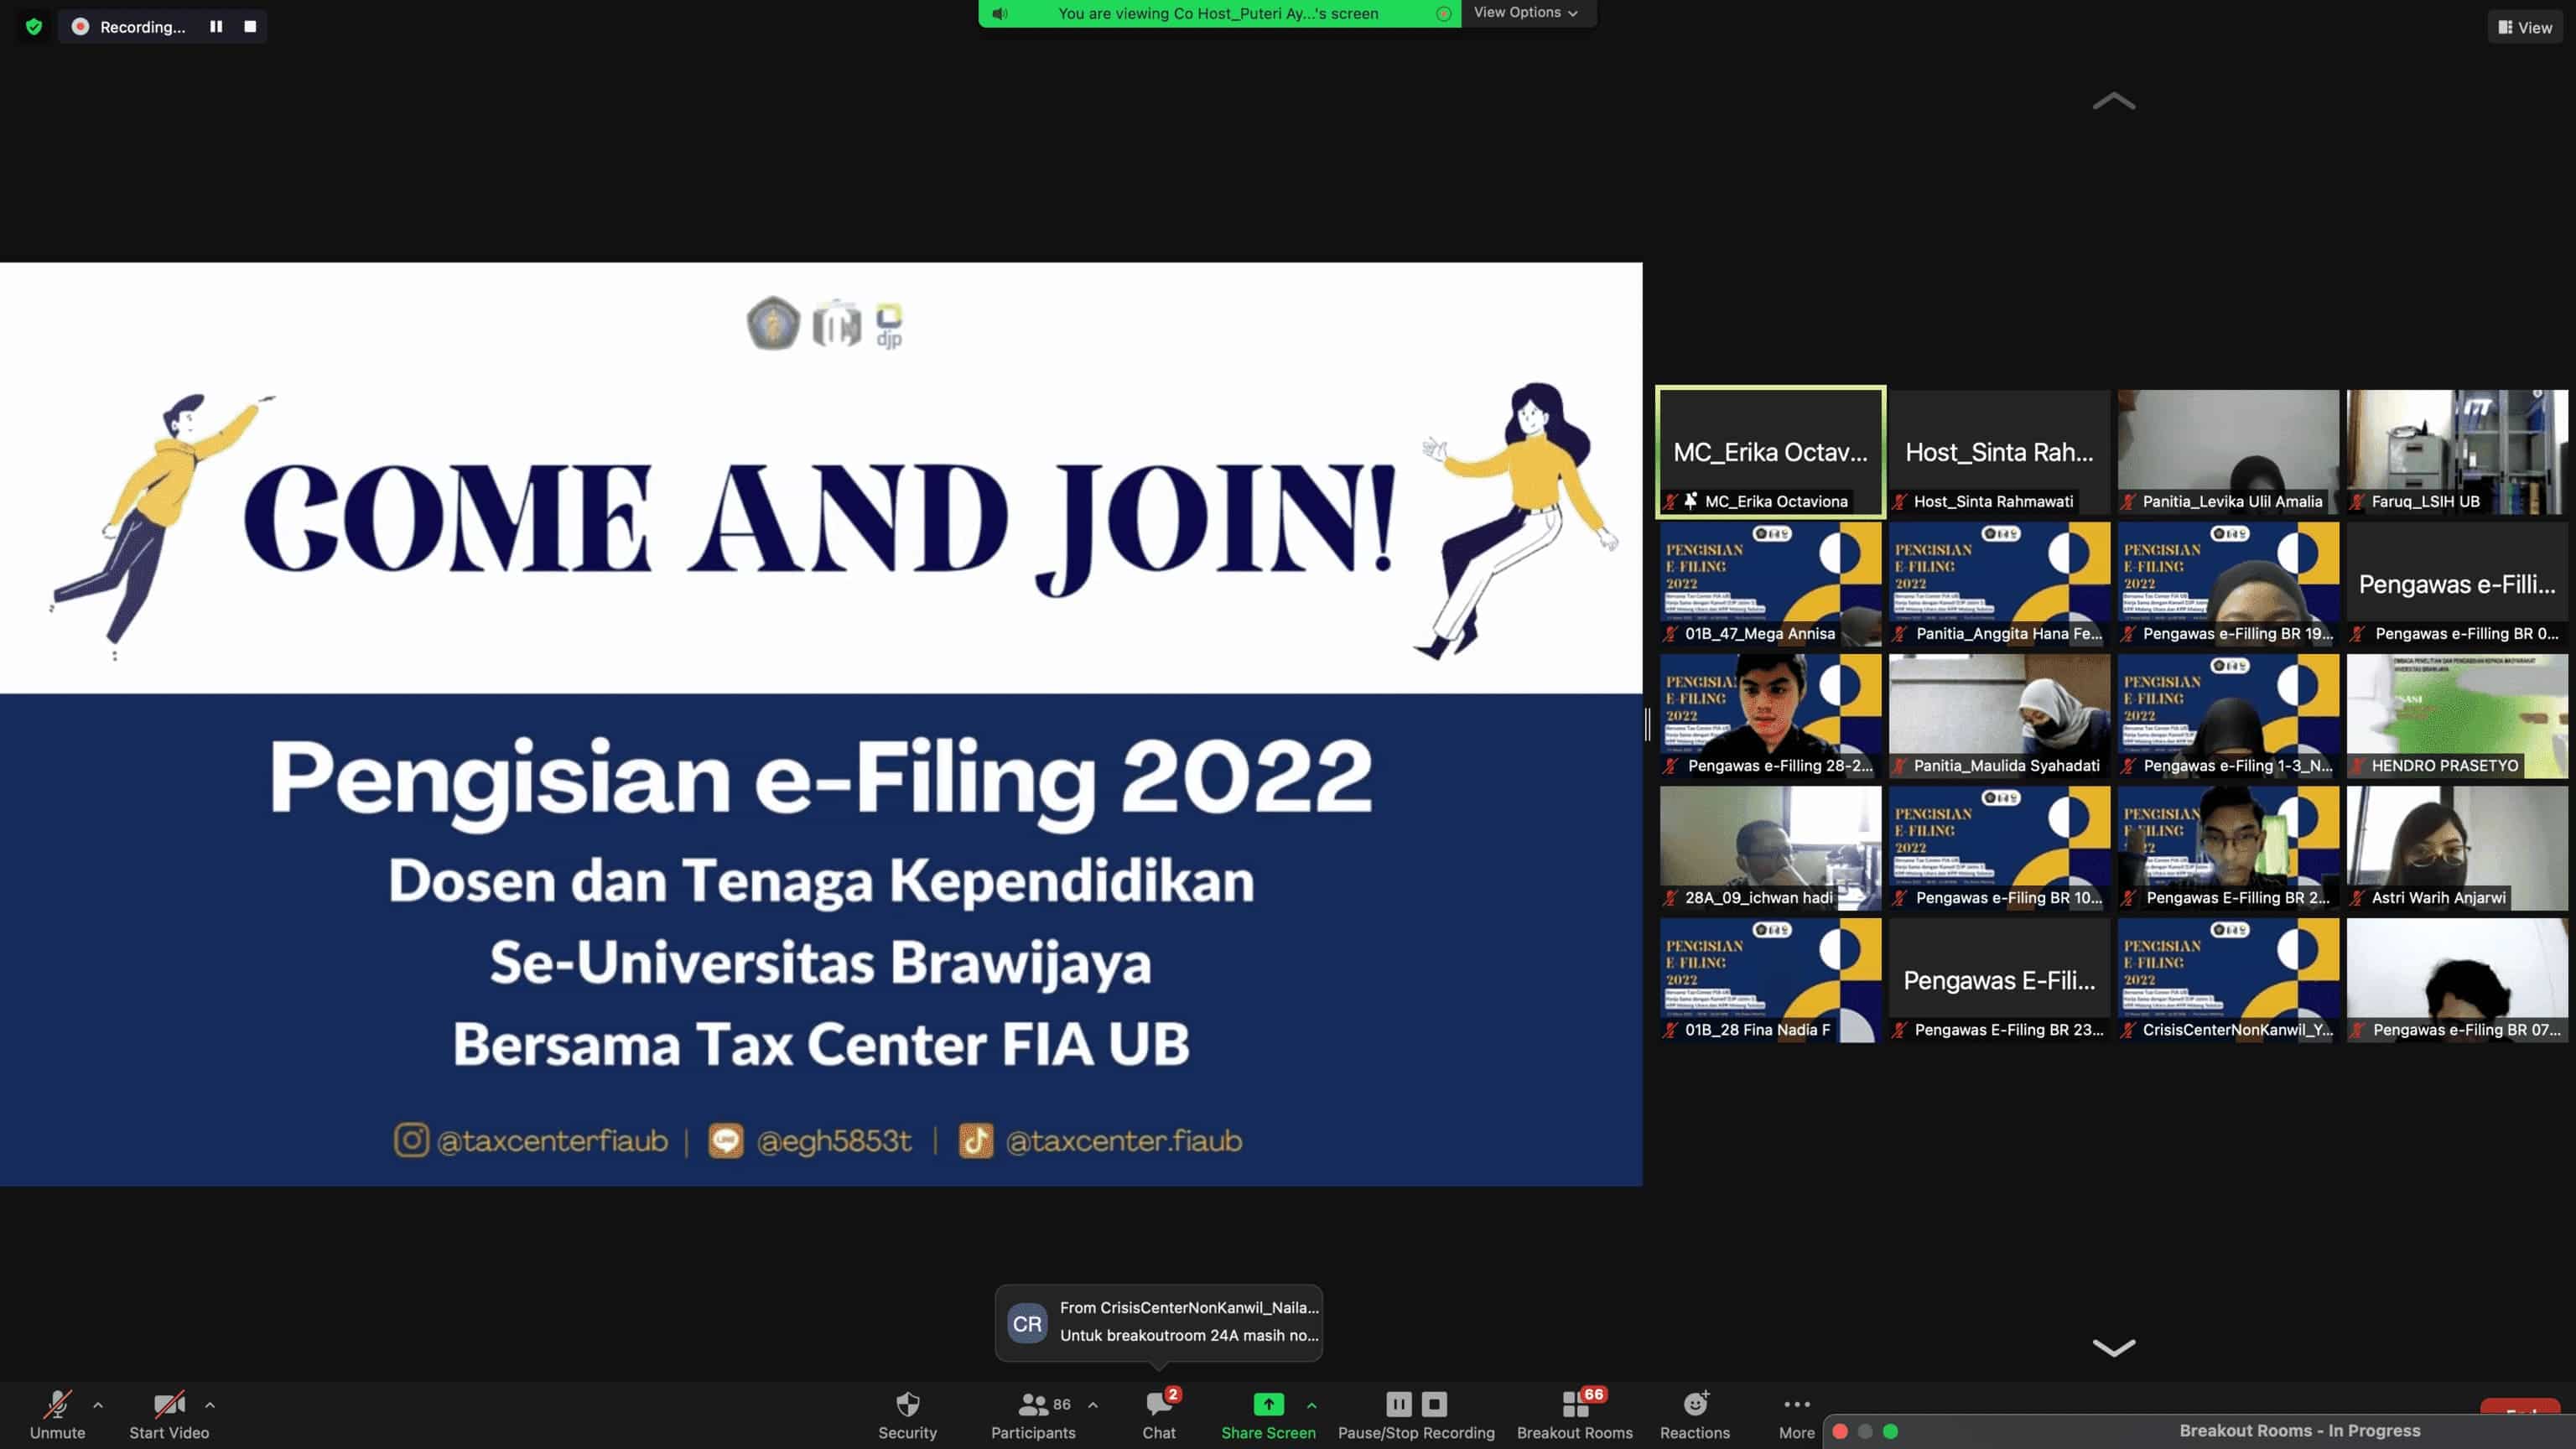Open the Participants panel
This screenshot has width=2576, height=1449.
tap(1033, 1405)
